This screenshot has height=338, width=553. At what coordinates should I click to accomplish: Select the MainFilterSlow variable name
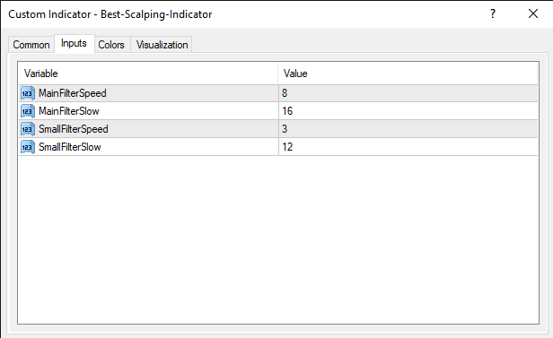click(x=69, y=111)
